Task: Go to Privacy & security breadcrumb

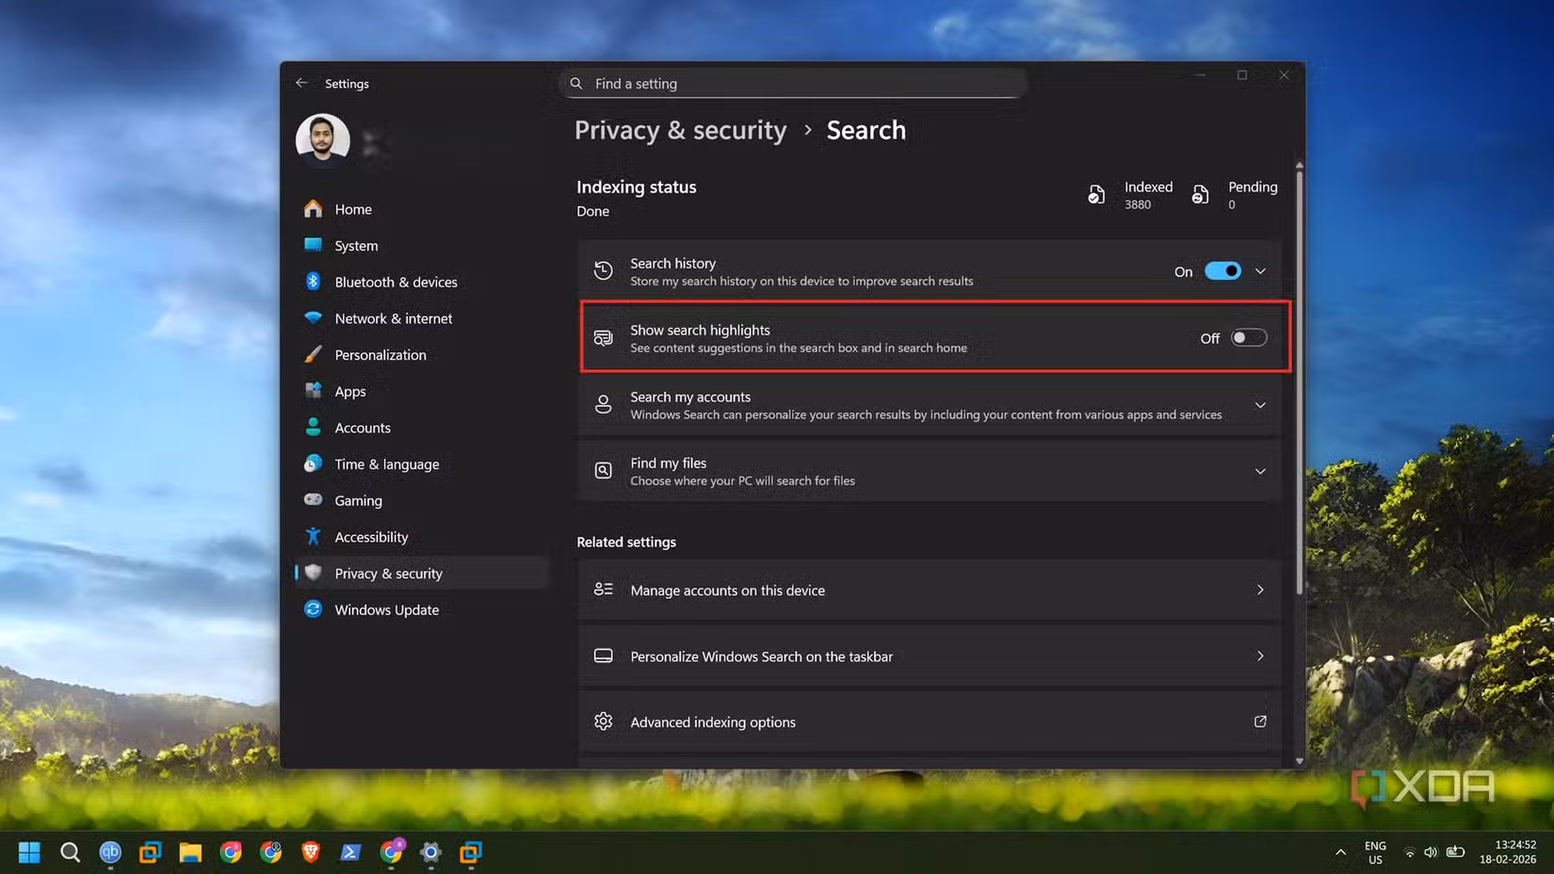Action: pyautogui.click(x=680, y=130)
